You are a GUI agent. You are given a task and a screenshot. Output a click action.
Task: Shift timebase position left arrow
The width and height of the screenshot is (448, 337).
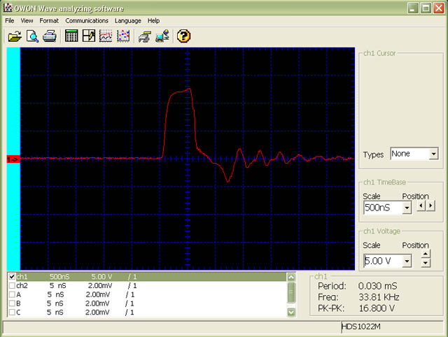pos(421,206)
